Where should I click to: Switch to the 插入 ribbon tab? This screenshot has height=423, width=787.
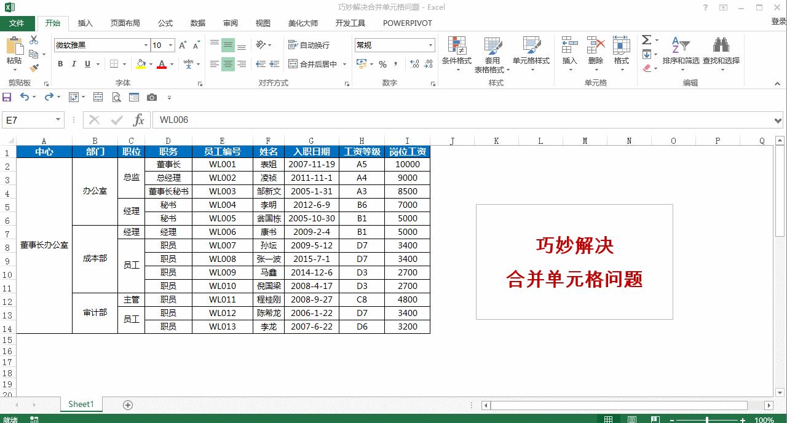click(85, 23)
